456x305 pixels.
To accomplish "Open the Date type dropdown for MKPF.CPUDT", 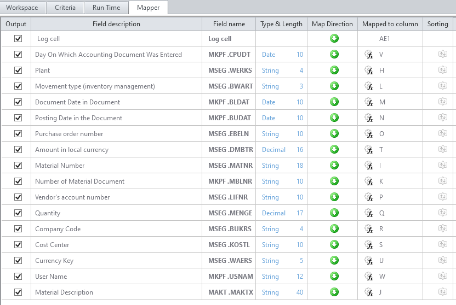I will coord(269,55).
